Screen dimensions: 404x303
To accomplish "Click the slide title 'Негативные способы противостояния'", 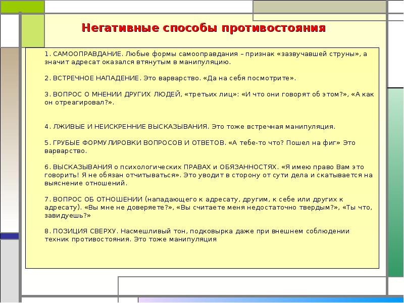I will pyautogui.click(x=204, y=27).
